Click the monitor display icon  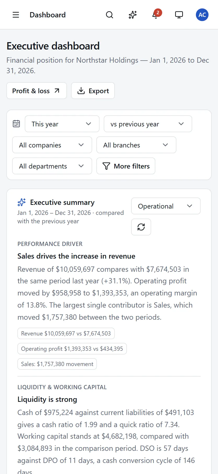click(x=179, y=15)
